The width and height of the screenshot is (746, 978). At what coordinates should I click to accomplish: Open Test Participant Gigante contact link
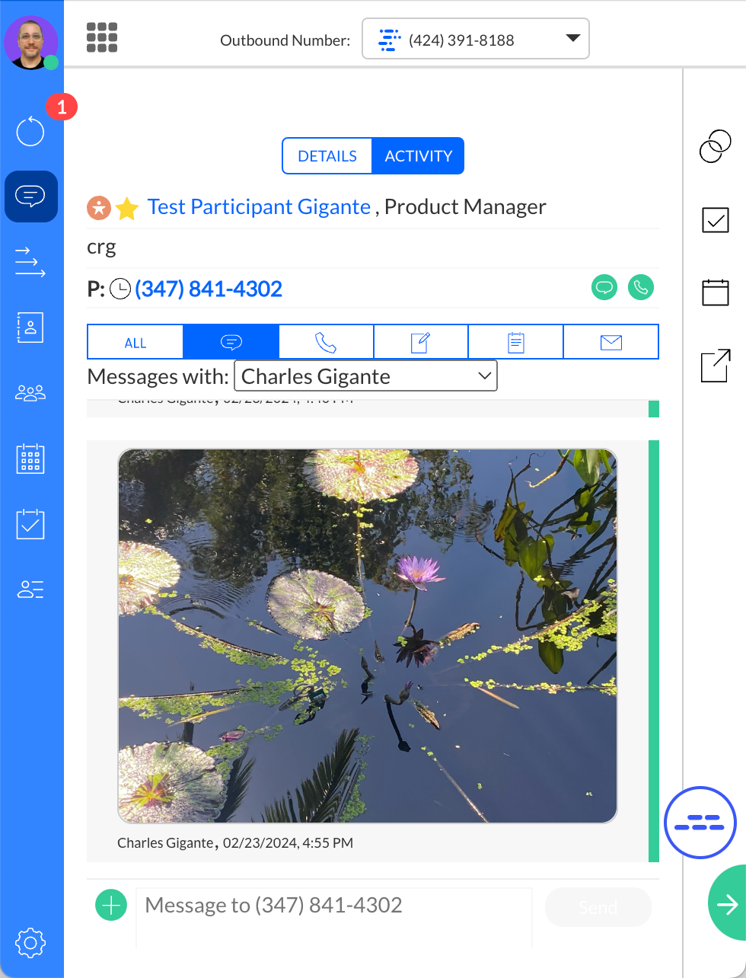tap(259, 207)
